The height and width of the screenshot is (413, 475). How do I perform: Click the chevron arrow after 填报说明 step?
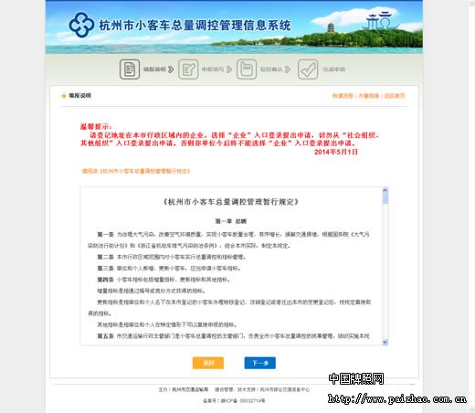click(171, 69)
